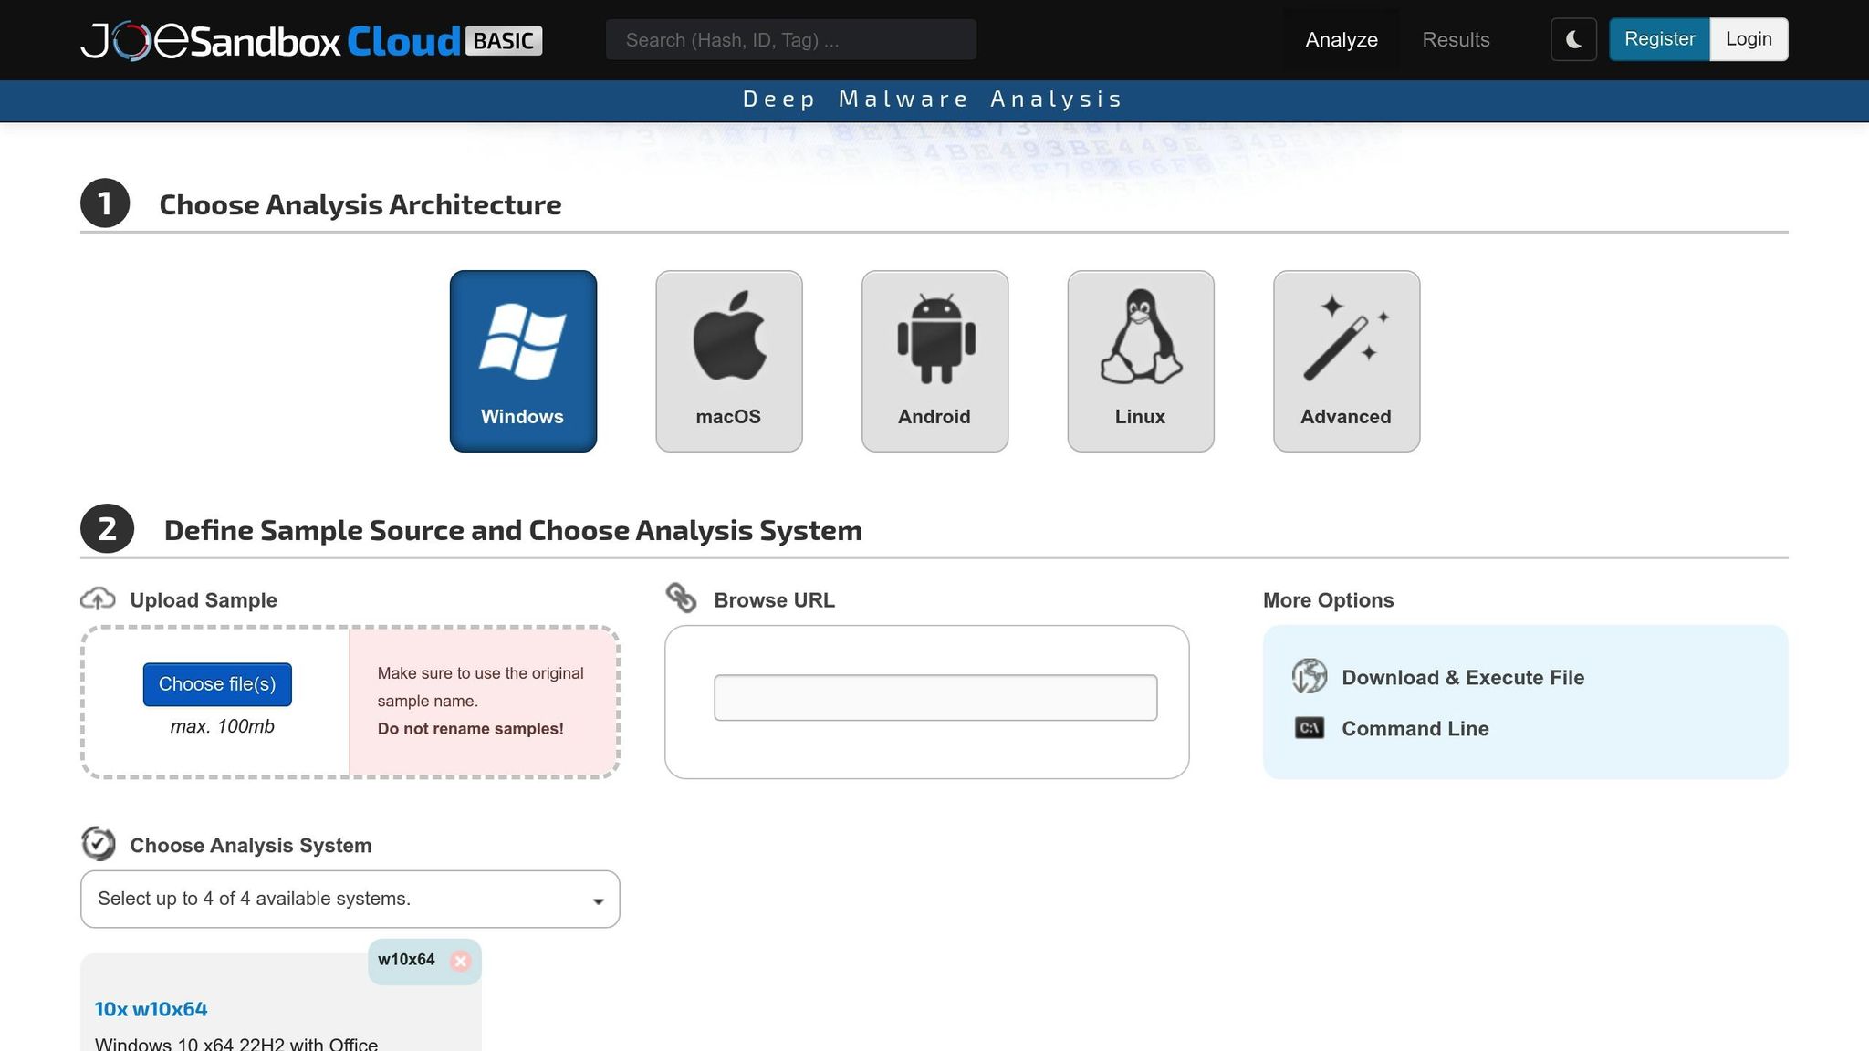The height and width of the screenshot is (1051, 1869).
Task: Click the "More Options" heading
Action: tap(1329, 600)
